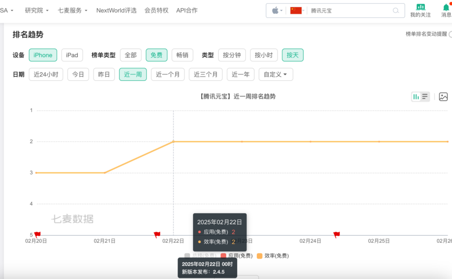This screenshot has width=452, height=279.
Task: Switch to list view of ranking data
Action: pos(424,97)
